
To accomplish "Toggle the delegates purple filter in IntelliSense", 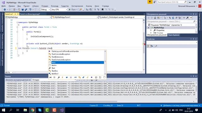I will click(92, 78).
